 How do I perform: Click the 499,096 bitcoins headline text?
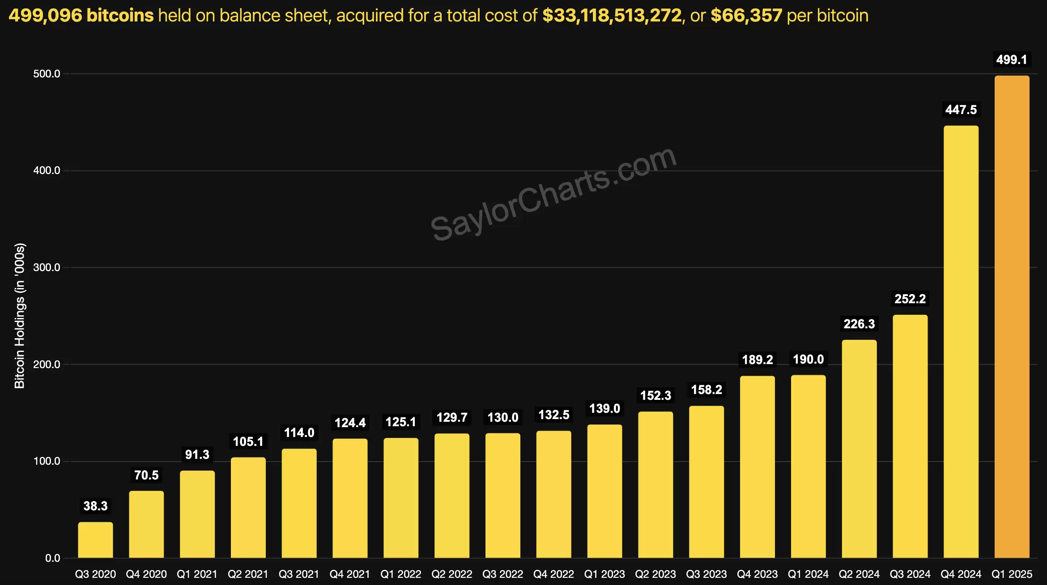[81, 16]
